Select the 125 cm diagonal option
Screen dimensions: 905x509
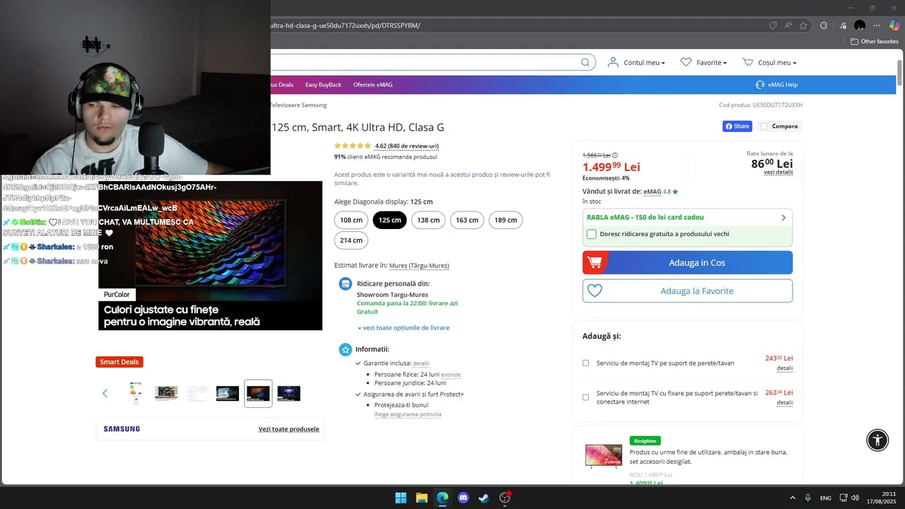pyautogui.click(x=390, y=220)
